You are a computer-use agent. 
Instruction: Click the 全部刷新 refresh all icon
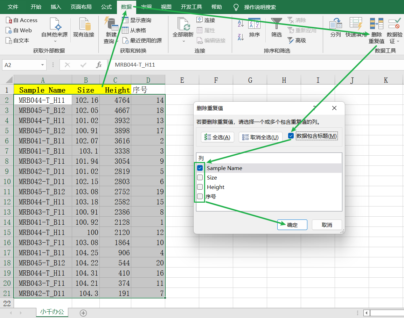pos(183,25)
